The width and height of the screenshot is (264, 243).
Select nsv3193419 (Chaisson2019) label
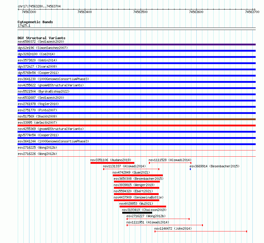pyautogui.click(x=144, y=210)
